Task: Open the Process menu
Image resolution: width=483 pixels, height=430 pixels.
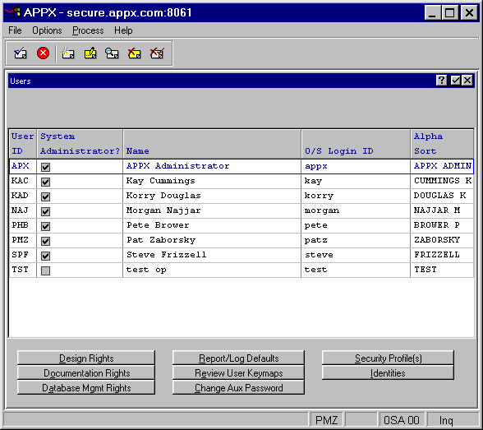Action: click(x=88, y=30)
